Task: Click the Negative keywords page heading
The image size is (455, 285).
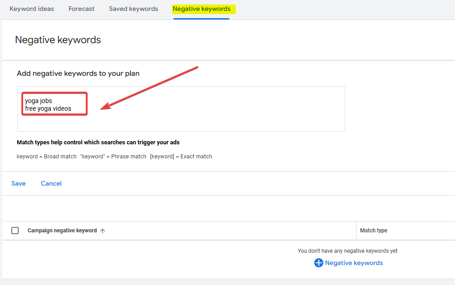Action: point(58,40)
